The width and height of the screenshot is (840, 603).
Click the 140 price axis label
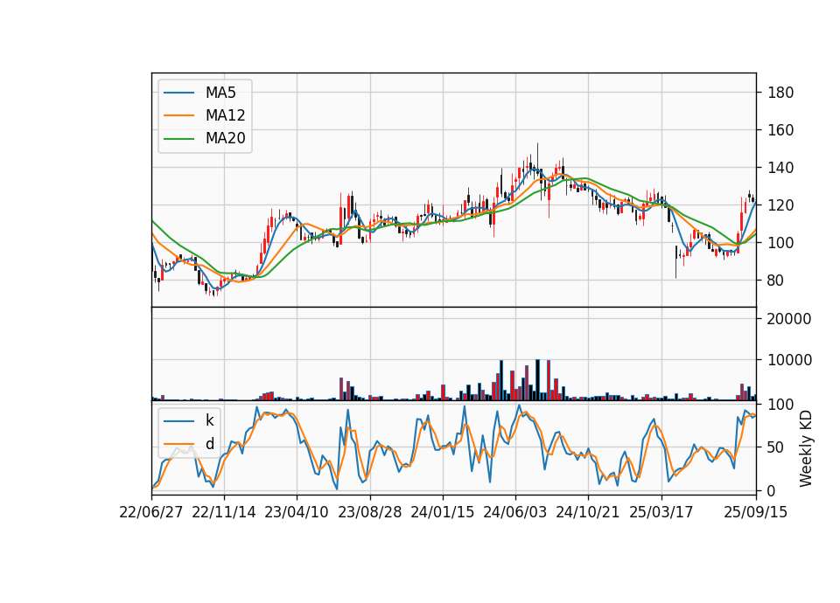coord(780,168)
